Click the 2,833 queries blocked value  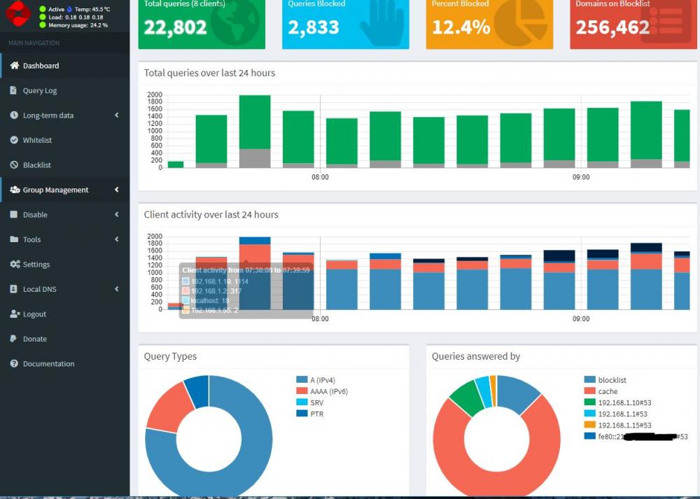point(314,27)
